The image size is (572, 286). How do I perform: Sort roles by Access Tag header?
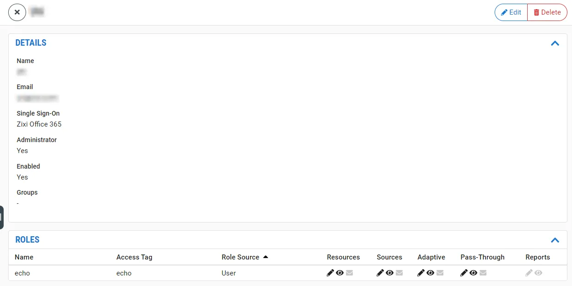tap(135, 257)
